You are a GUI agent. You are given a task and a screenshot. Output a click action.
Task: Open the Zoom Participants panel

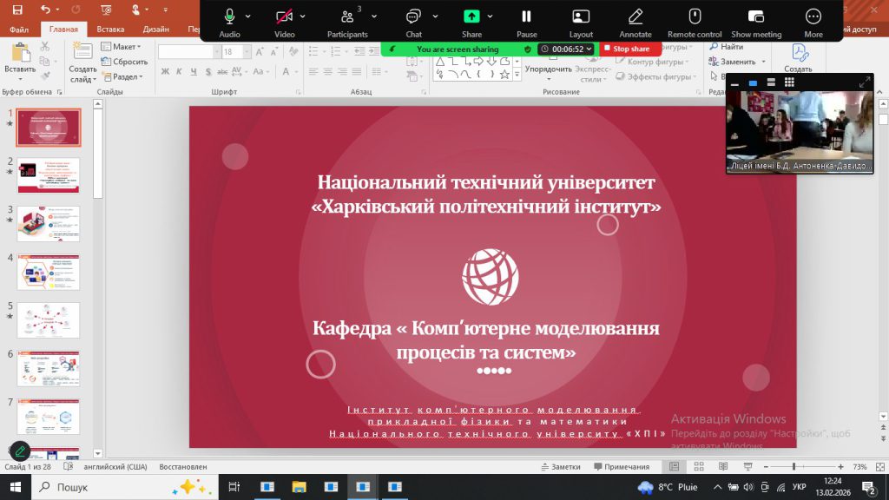point(346,16)
